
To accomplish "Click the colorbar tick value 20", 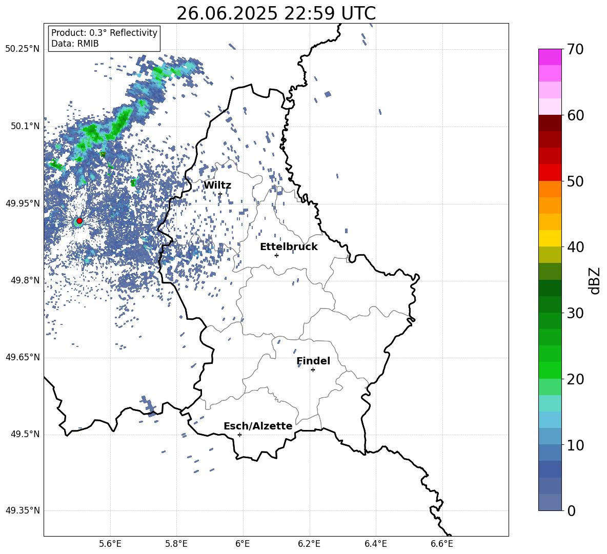I will click(575, 379).
